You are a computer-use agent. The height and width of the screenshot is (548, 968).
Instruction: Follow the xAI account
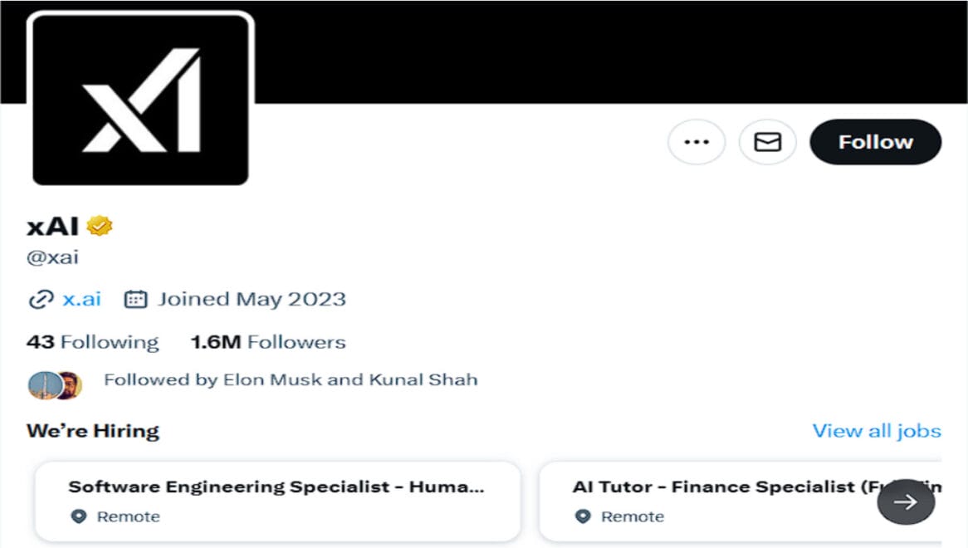[875, 142]
